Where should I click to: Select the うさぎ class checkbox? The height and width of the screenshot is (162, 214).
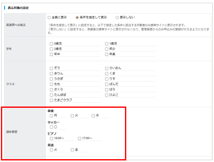pyautogui.click(x=51, y=79)
